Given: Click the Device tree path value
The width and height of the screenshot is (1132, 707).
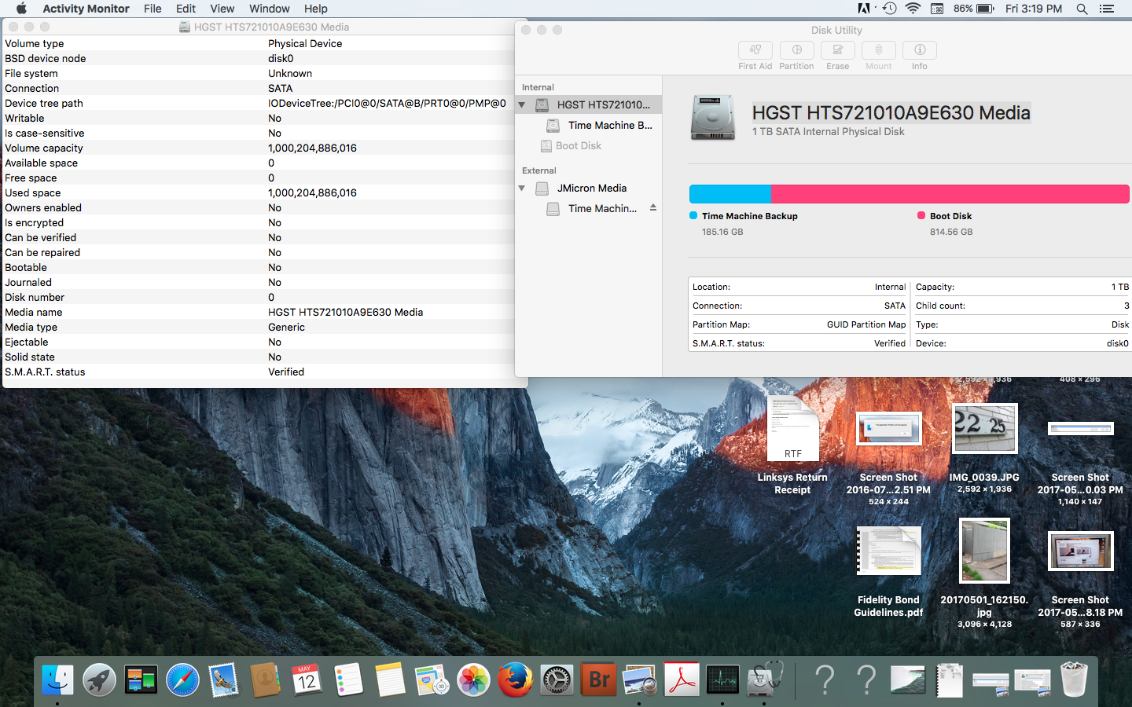Looking at the screenshot, I should coord(387,103).
